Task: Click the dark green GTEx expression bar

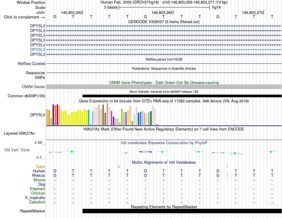Action: click(x=151, y=118)
